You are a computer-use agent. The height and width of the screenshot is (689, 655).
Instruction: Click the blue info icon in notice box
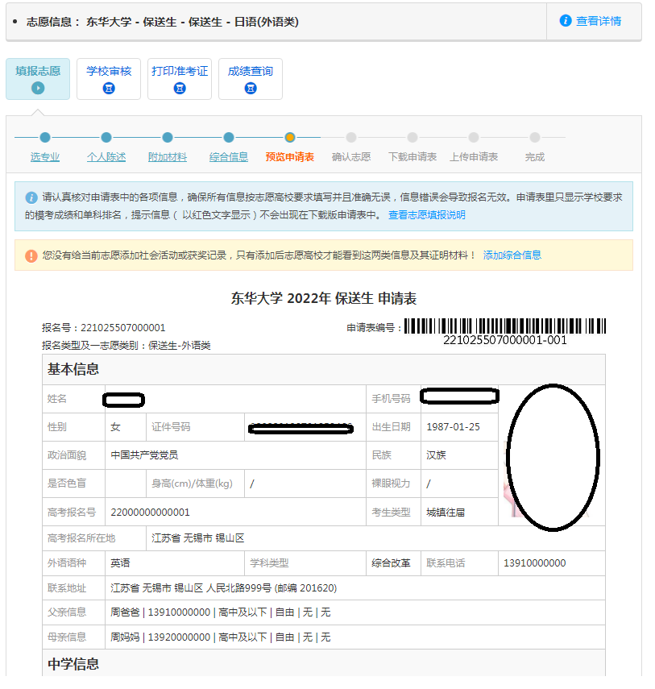click(31, 197)
